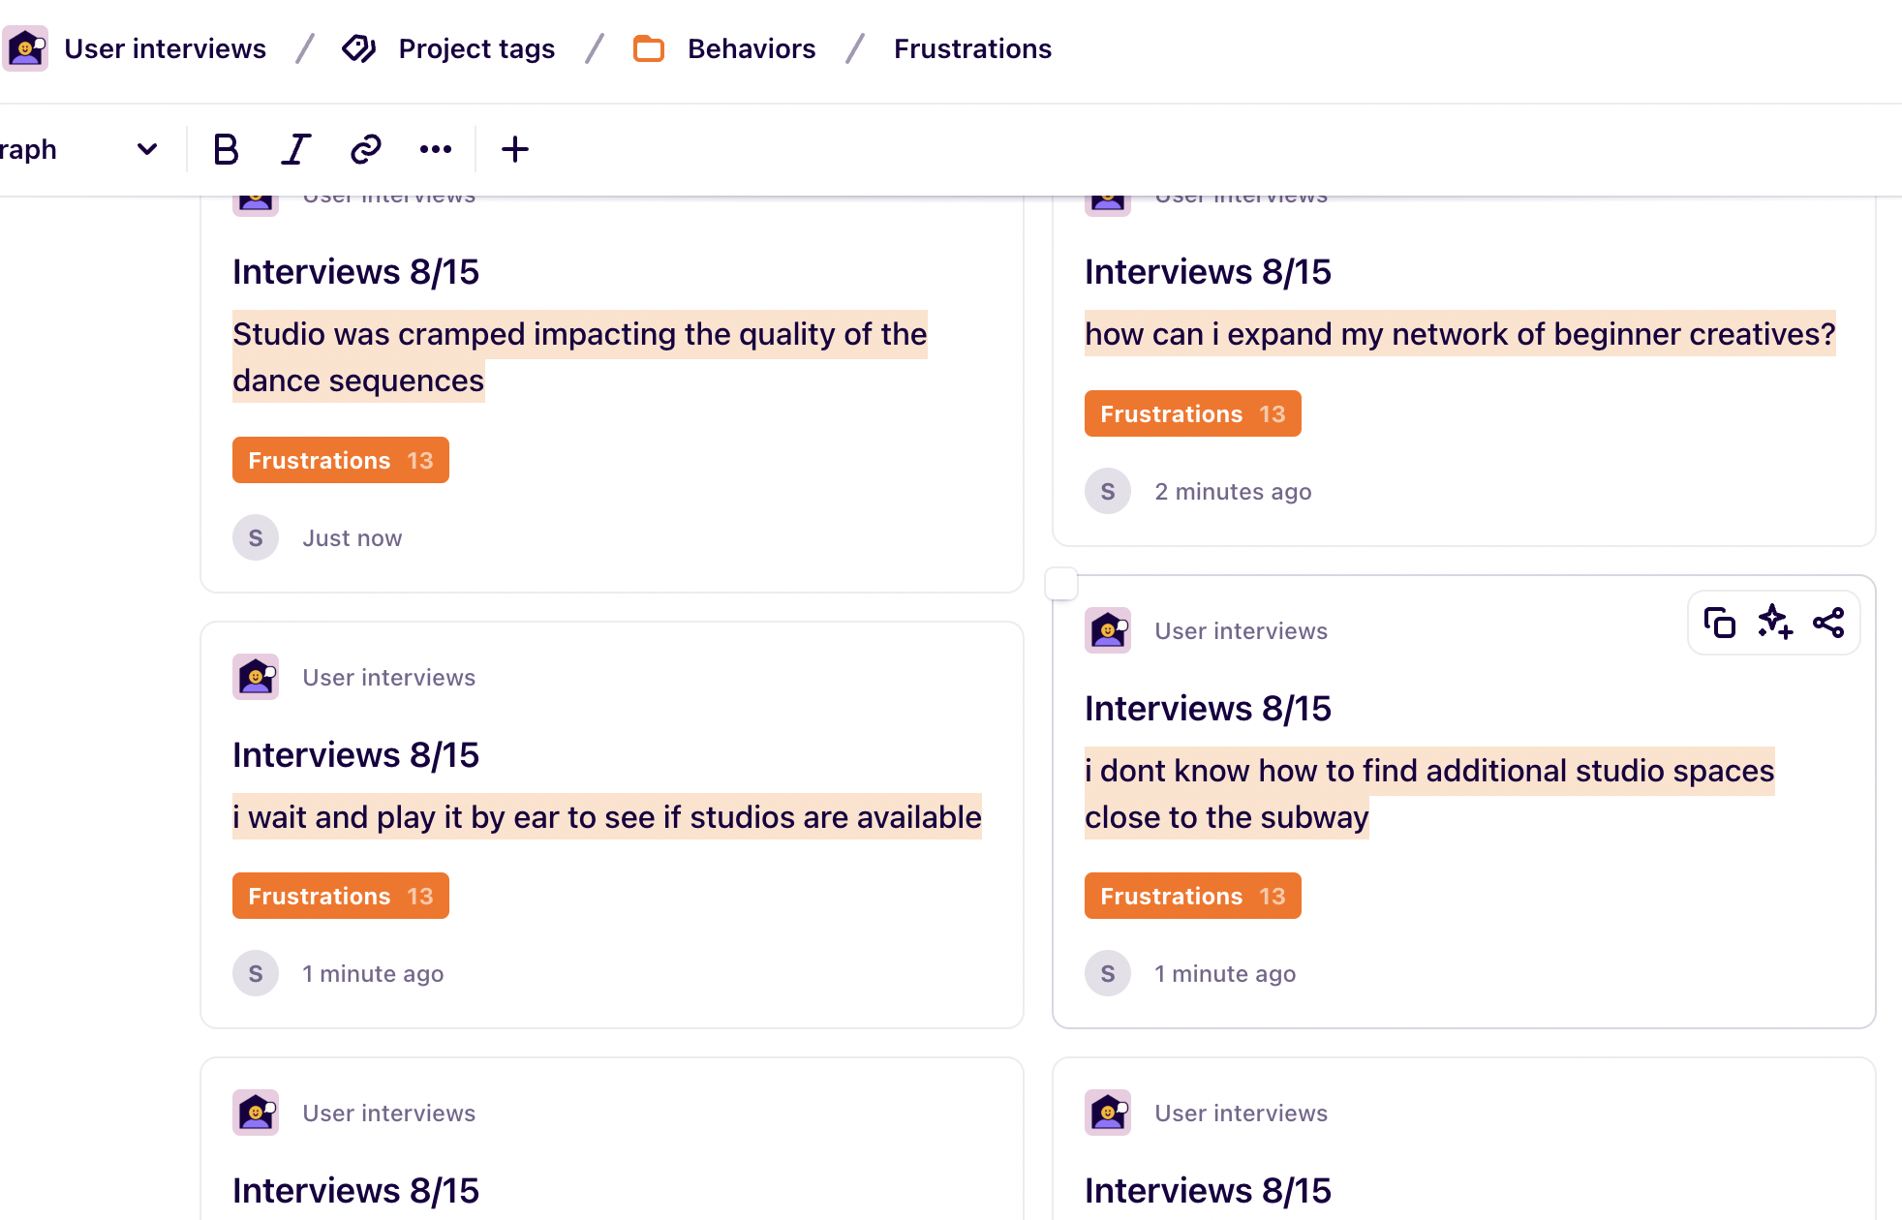Open the 'play it by ear' highlight

[606, 817]
